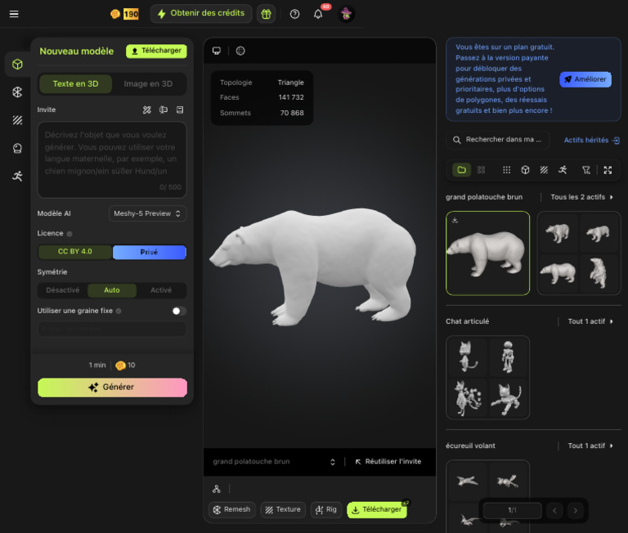The height and width of the screenshot is (533, 628).
Task: Open the Meshy-5 Preview model dropdown
Action: (147, 213)
